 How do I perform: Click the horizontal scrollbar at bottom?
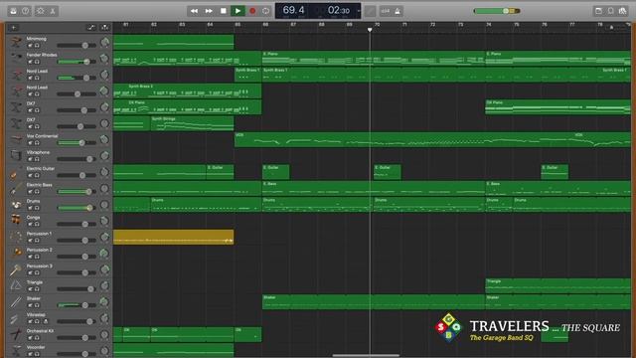pyautogui.click(x=366, y=356)
